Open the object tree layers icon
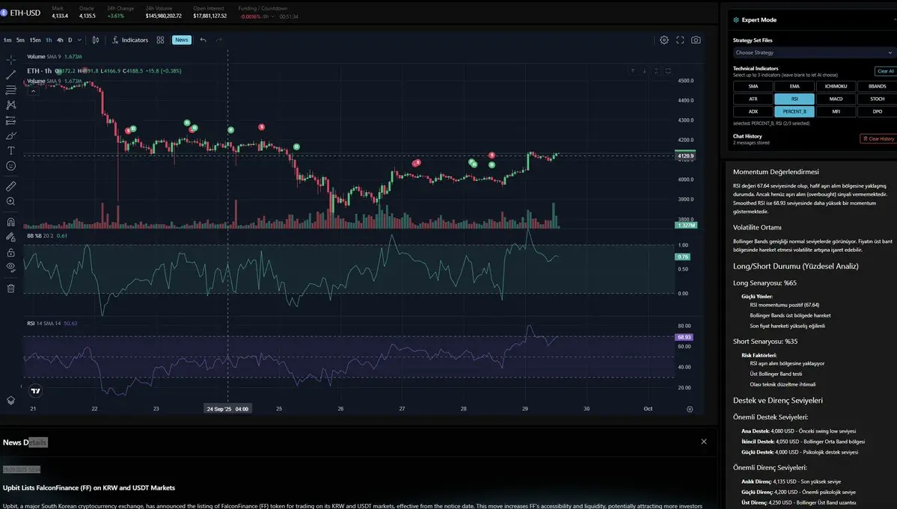The height and width of the screenshot is (509, 897). click(11, 401)
